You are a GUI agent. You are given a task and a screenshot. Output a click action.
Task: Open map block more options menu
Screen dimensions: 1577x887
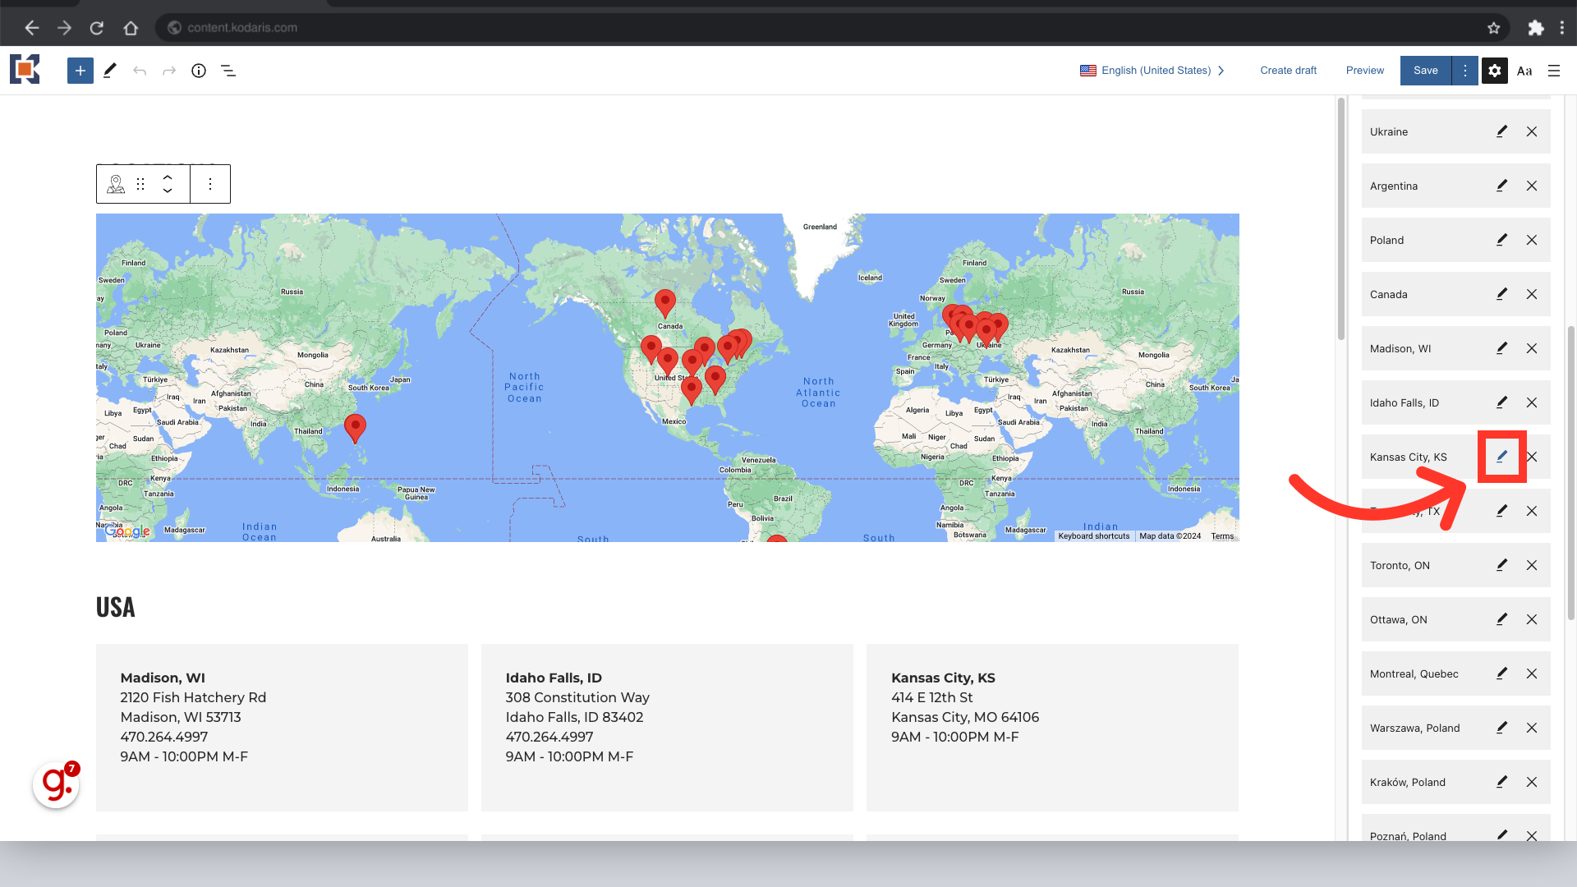click(x=210, y=184)
